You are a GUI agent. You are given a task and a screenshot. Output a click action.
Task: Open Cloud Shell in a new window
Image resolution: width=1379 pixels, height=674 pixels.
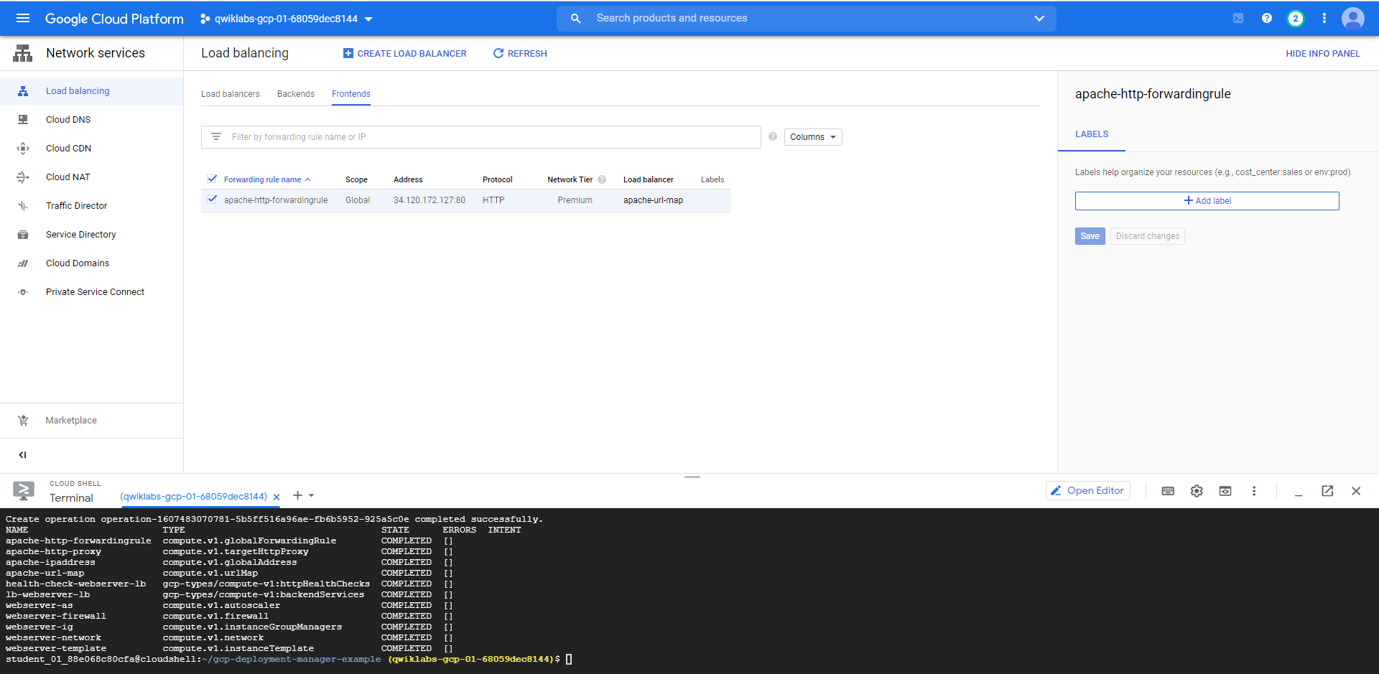(x=1327, y=491)
